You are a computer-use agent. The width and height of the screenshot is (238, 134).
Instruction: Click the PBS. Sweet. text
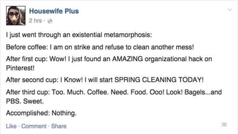[25, 101]
